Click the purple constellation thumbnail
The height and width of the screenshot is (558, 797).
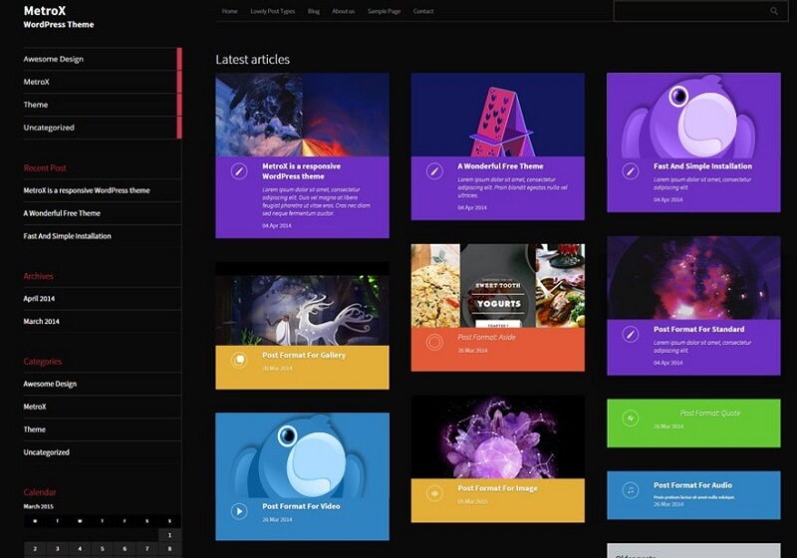click(497, 437)
